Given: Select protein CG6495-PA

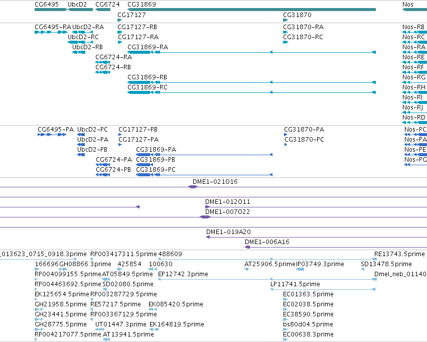Looking at the screenshot, I should (x=56, y=130).
